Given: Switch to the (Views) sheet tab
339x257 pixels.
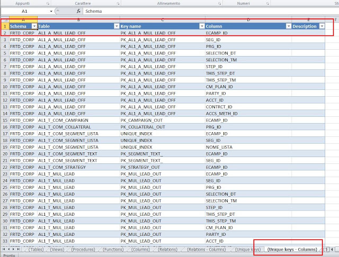Looking at the screenshot, I should click(57, 250).
